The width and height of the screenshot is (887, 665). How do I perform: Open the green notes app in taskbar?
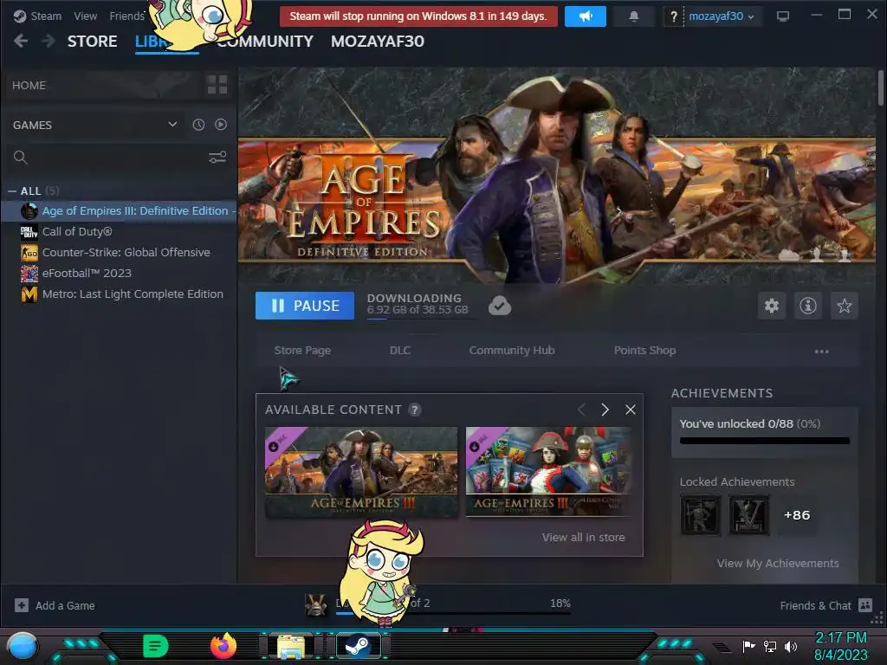pyautogui.click(x=156, y=646)
